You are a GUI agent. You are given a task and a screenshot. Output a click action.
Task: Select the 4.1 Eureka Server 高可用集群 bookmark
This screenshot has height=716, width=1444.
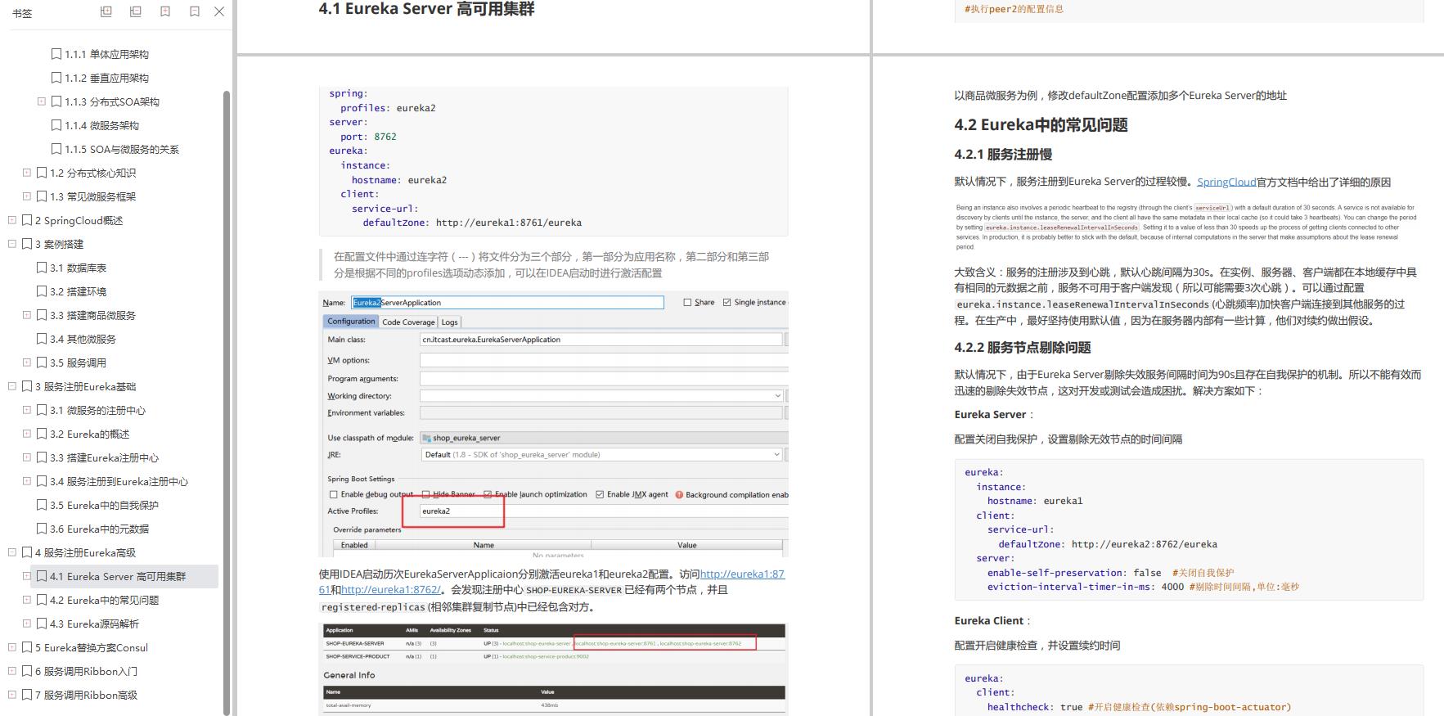pos(118,576)
